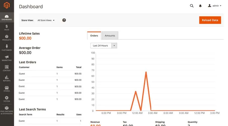Click the Revenue label below chart
Viewport: 228px width, 126px height.
95,122
